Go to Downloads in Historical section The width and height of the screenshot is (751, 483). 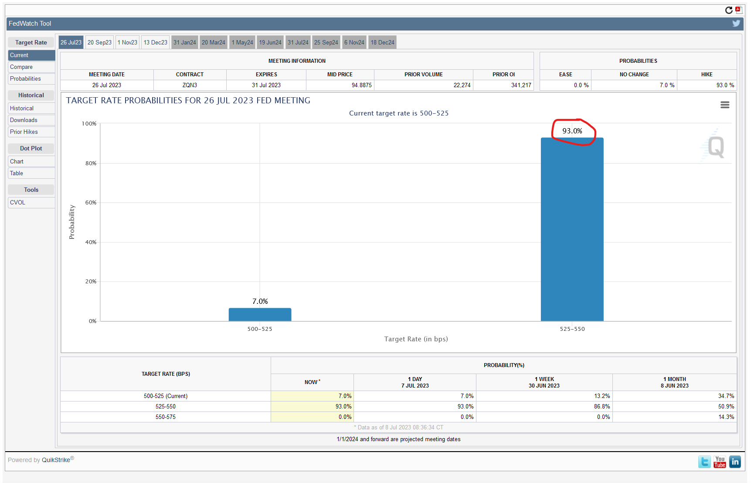(x=24, y=120)
